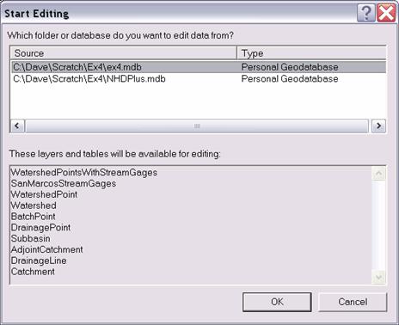Image resolution: width=399 pixels, height=325 pixels.
Task: Select SanMarcosStreamGages layer entry
Action: coord(64,183)
